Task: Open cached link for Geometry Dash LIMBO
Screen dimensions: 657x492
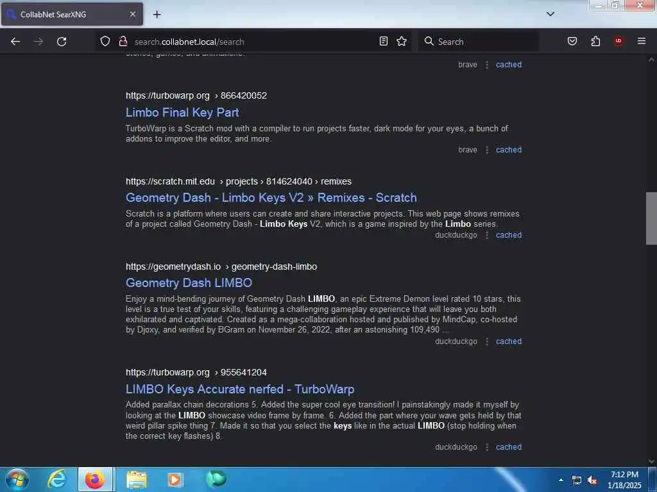Action: [x=509, y=341]
